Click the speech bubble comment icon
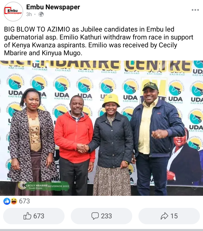 click(95, 216)
